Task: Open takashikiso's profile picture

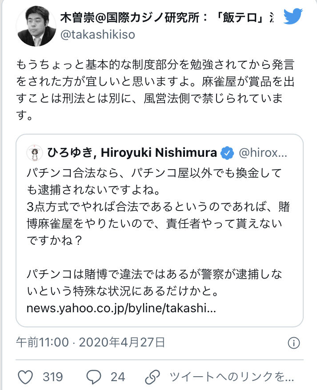Action: pyautogui.click(x=36, y=26)
